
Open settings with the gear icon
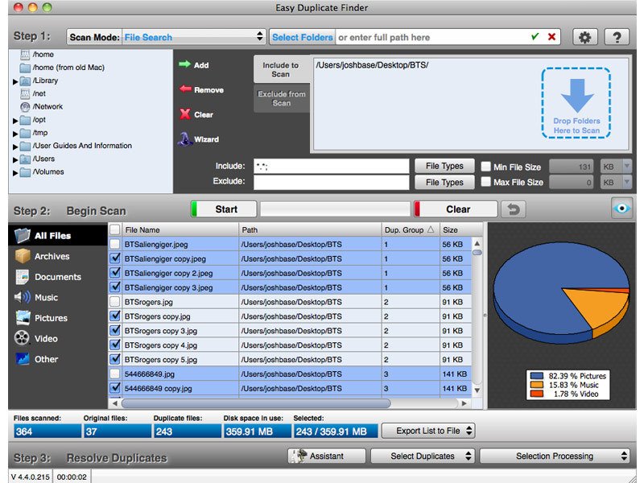coord(585,37)
